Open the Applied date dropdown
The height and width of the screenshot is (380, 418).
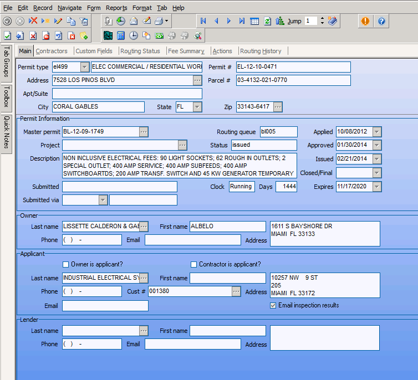point(376,132)
